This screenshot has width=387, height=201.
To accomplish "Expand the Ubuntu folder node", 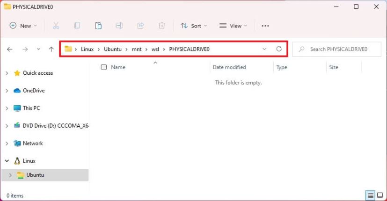I will (x=10, y=175).
